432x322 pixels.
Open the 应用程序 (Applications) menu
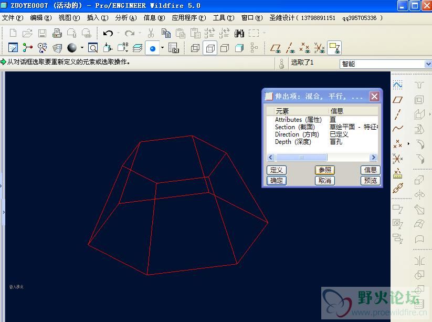click(189, 18)
